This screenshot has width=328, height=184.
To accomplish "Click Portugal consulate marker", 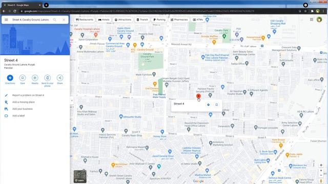I will pos(256,127).
